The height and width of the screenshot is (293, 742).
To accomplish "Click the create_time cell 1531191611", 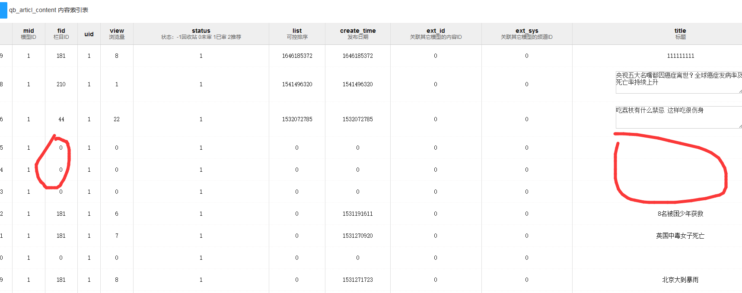I will [357, 214].
